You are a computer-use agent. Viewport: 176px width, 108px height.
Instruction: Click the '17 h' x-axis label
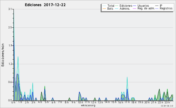(127, 102)
